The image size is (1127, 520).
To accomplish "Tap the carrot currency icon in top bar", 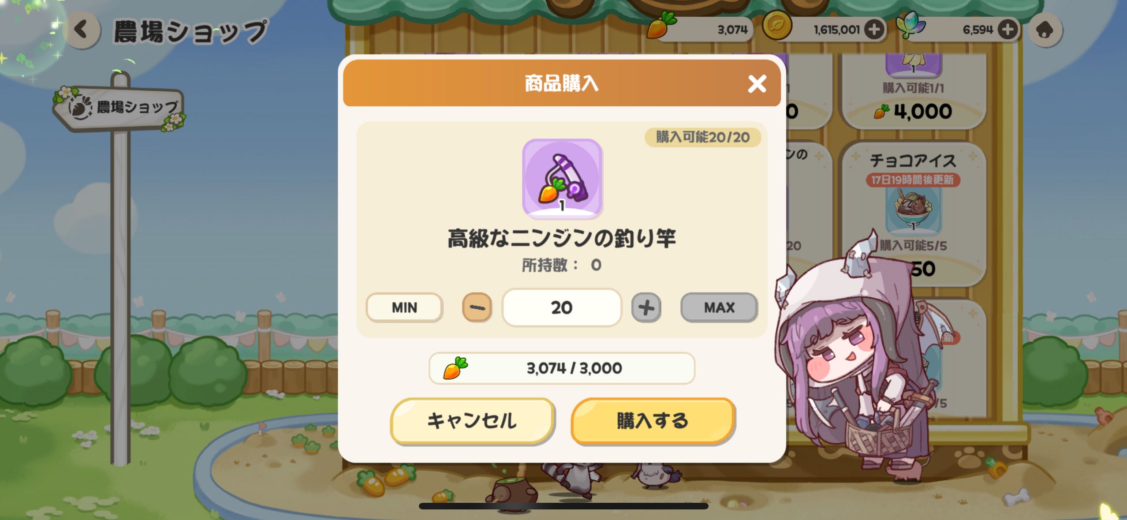I will 661,25.
